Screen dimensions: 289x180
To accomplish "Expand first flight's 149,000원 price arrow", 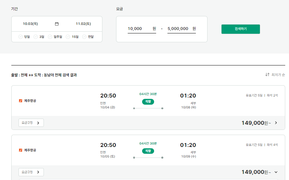I will click(x=276, y=123).
